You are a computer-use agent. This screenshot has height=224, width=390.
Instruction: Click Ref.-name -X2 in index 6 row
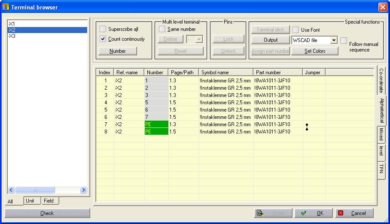click(129, 117)
